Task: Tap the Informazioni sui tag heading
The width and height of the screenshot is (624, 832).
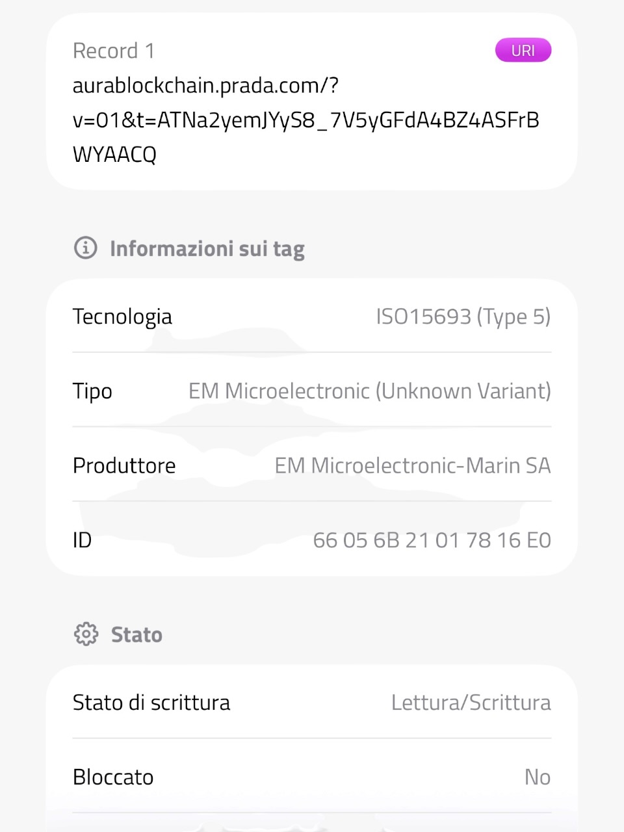Action: coord(207,249)
